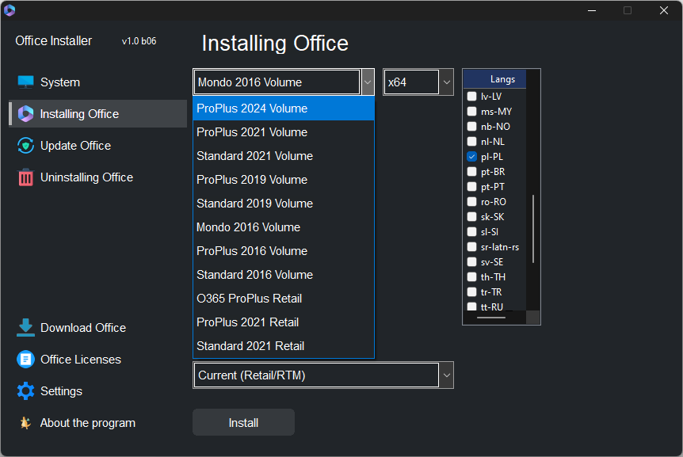Switch to Download Office page

[x=97, y=327]
